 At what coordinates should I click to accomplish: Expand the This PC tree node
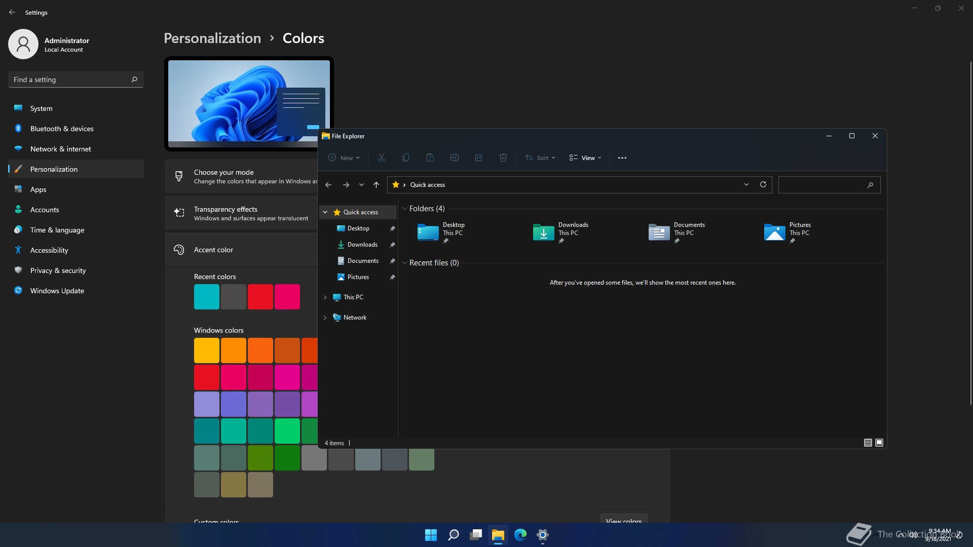[325, 297]
